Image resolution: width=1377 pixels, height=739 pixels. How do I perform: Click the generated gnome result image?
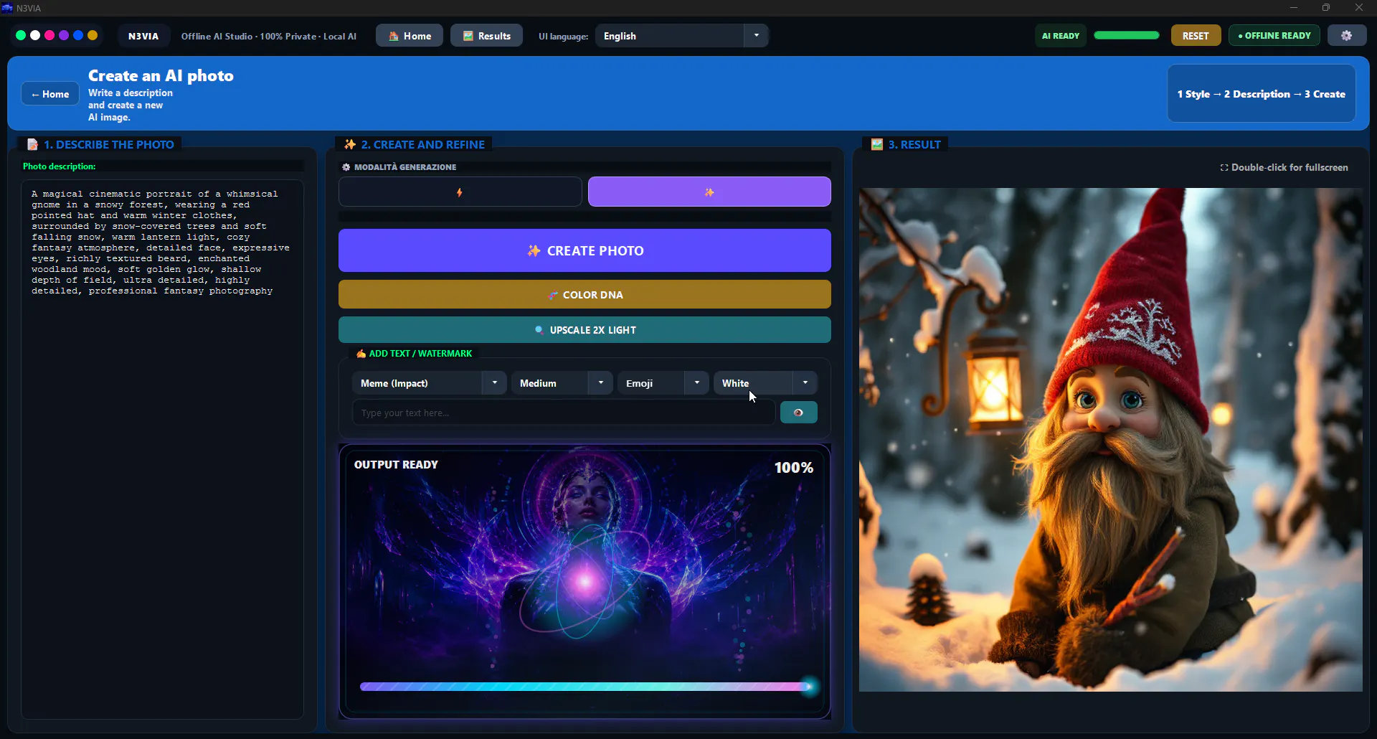pos(1111,440)
